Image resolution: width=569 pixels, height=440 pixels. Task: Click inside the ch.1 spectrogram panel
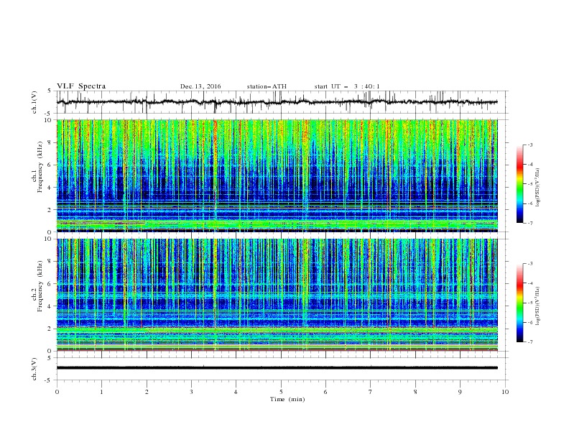(x=277, y=175)
